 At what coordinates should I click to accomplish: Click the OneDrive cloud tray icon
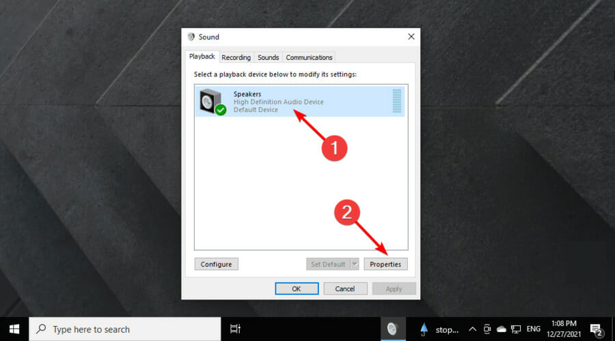502,329
